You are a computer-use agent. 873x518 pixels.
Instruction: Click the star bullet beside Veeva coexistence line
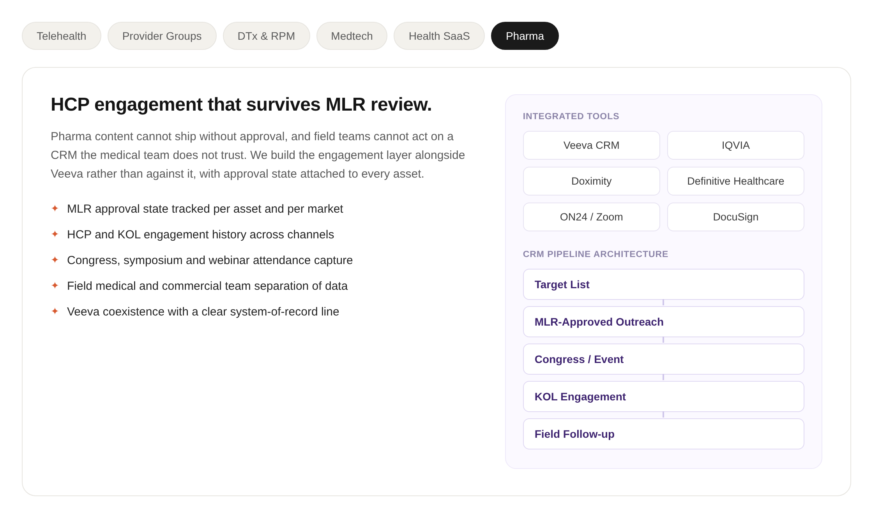pos(55,311)
